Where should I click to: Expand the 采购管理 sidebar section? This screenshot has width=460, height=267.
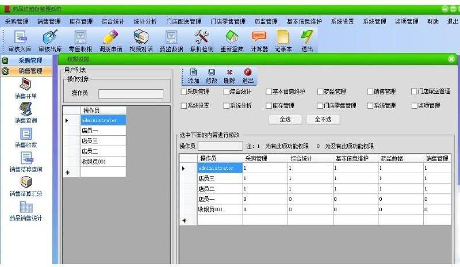pos(26,60)
